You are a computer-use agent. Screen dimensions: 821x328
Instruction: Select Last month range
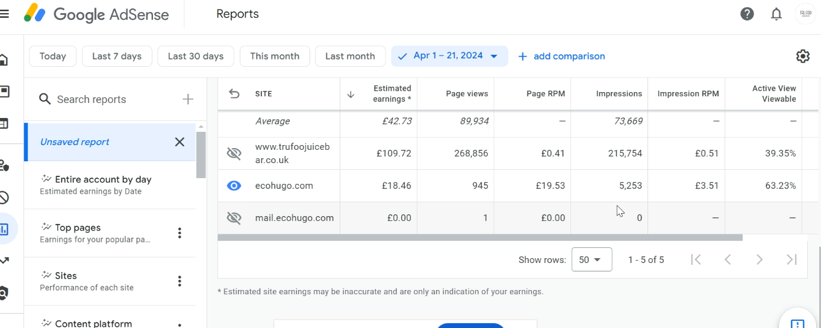coord(350,56)
